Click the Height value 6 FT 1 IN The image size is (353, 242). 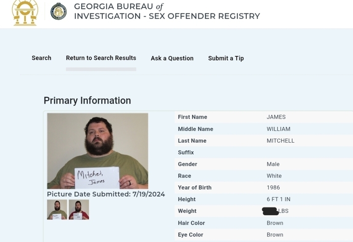coord(279,199)
